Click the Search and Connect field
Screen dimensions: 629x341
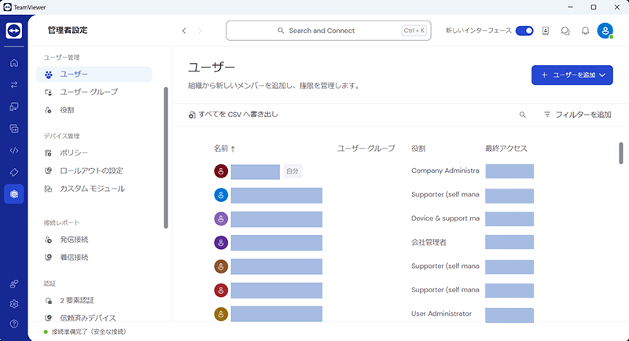tap(326, 31)
